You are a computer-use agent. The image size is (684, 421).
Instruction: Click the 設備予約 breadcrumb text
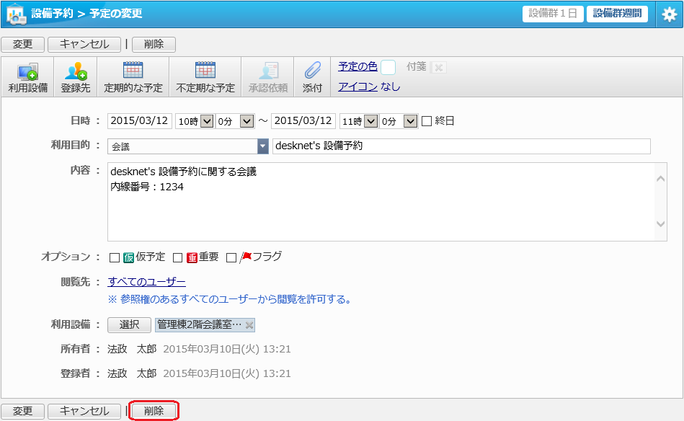[52, 14]
